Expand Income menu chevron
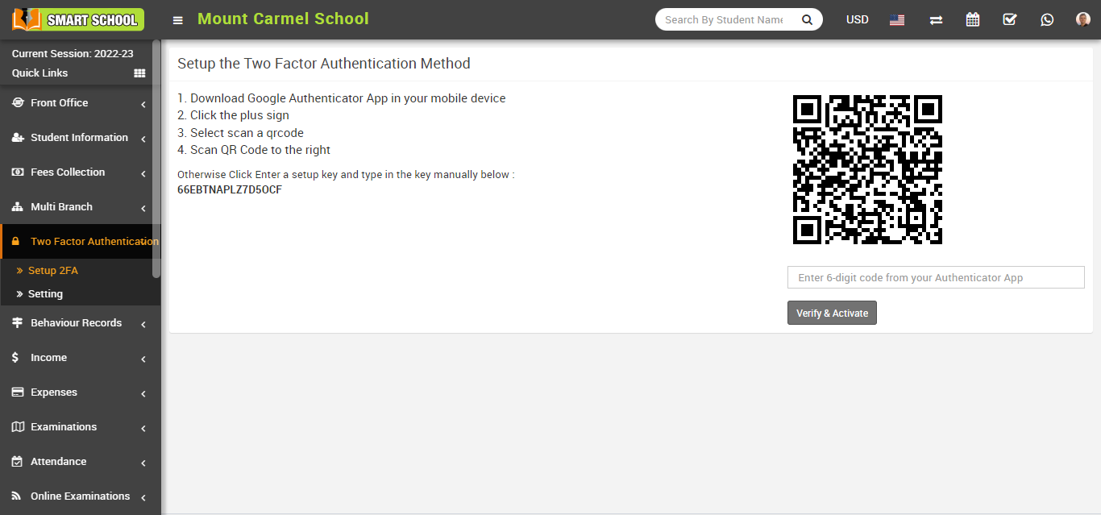 coord(143,359)
